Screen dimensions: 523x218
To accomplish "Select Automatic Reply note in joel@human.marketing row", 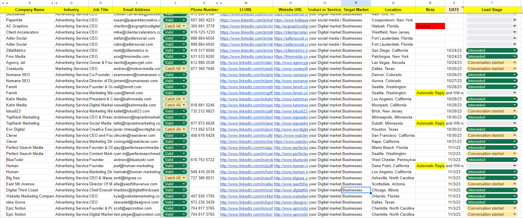I will click(x=430, y=166).
